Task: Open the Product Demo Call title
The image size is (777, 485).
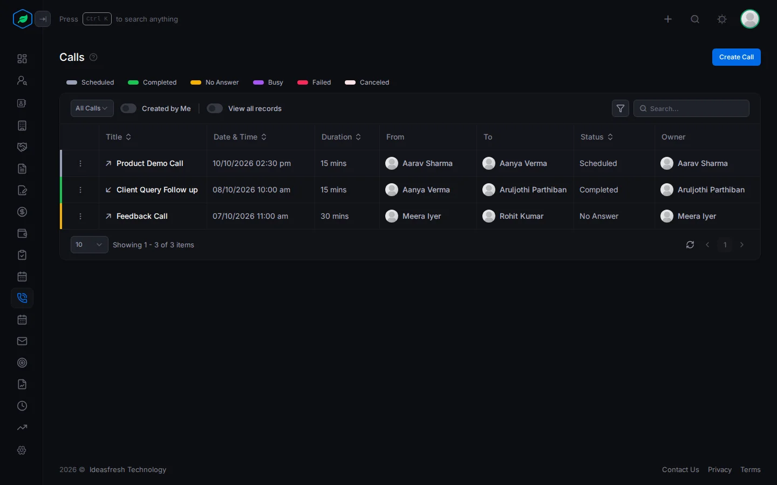Action: [x=150, y=163]
